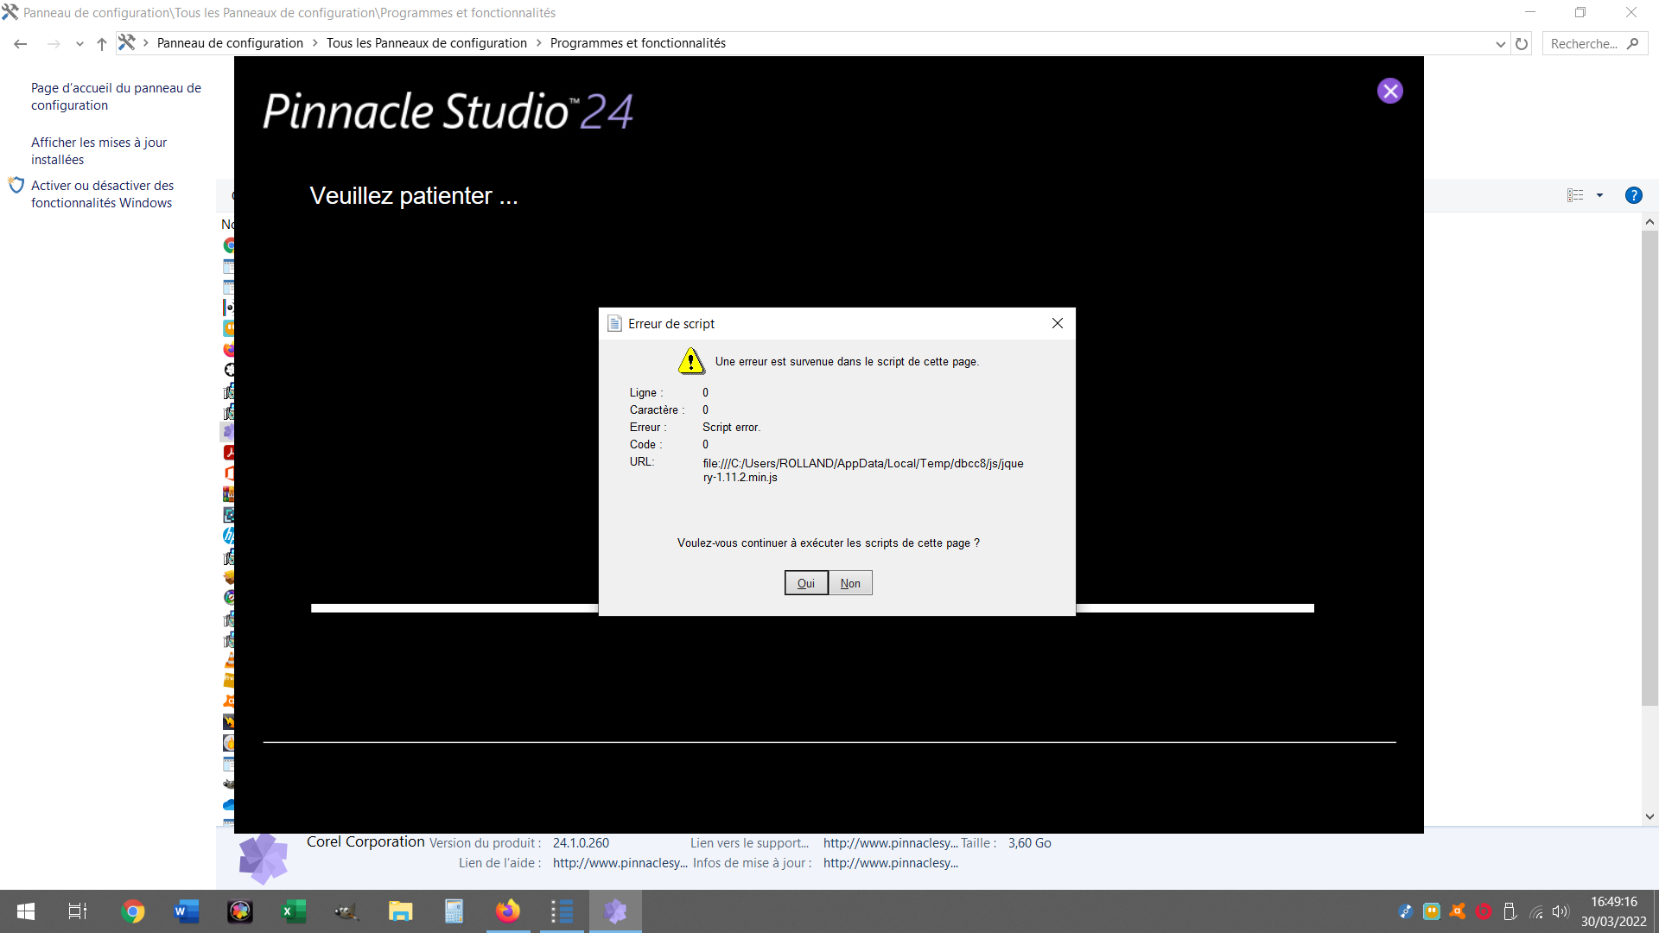The image size is (1659, 933).
Task: Open GIMP from the taskbar
Action: point(346,911)
